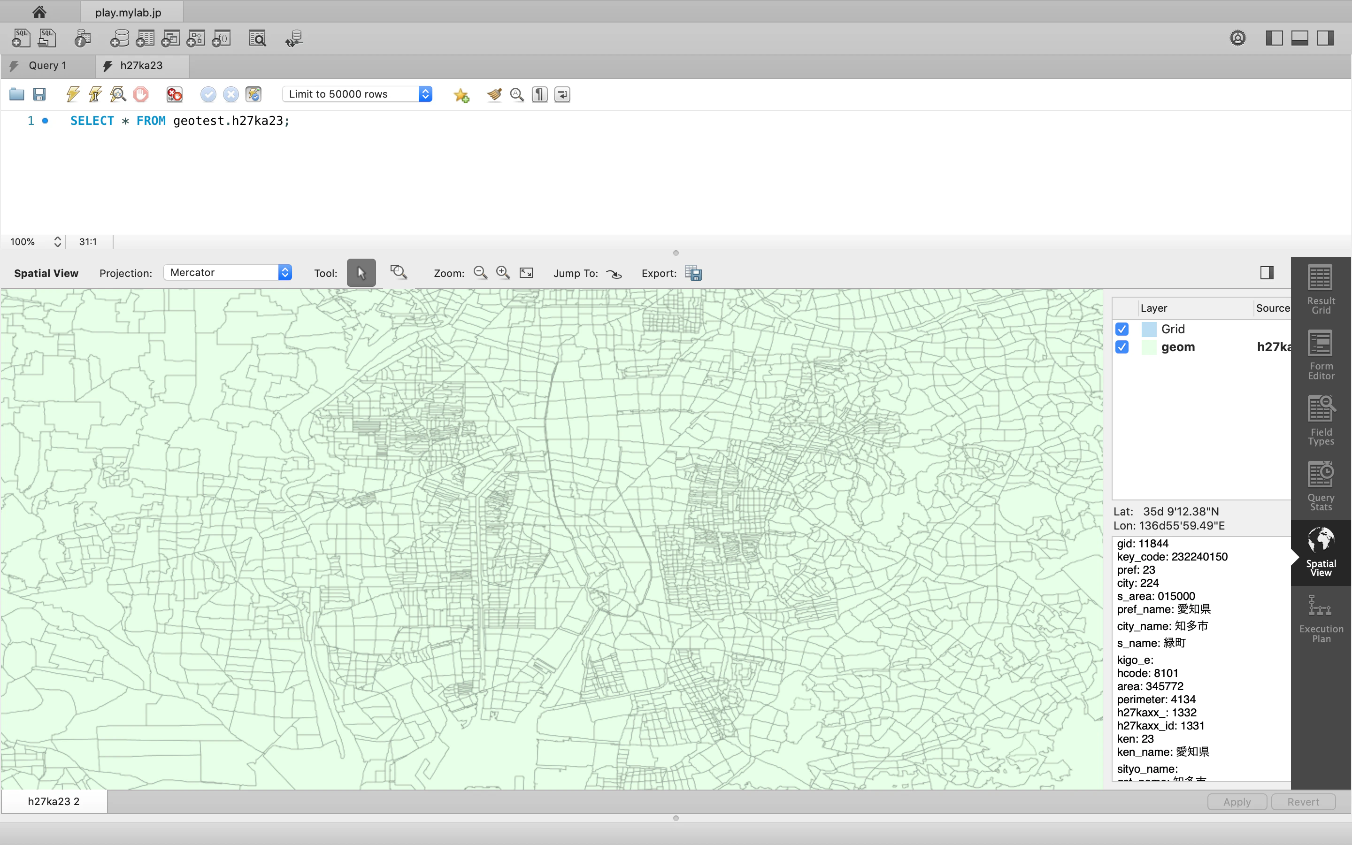Open the Result Grid panel

click(1321, 290)
